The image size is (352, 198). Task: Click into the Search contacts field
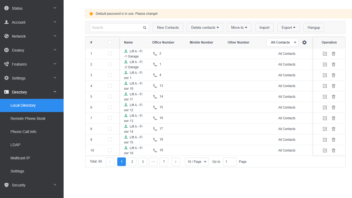click(116, 28)
